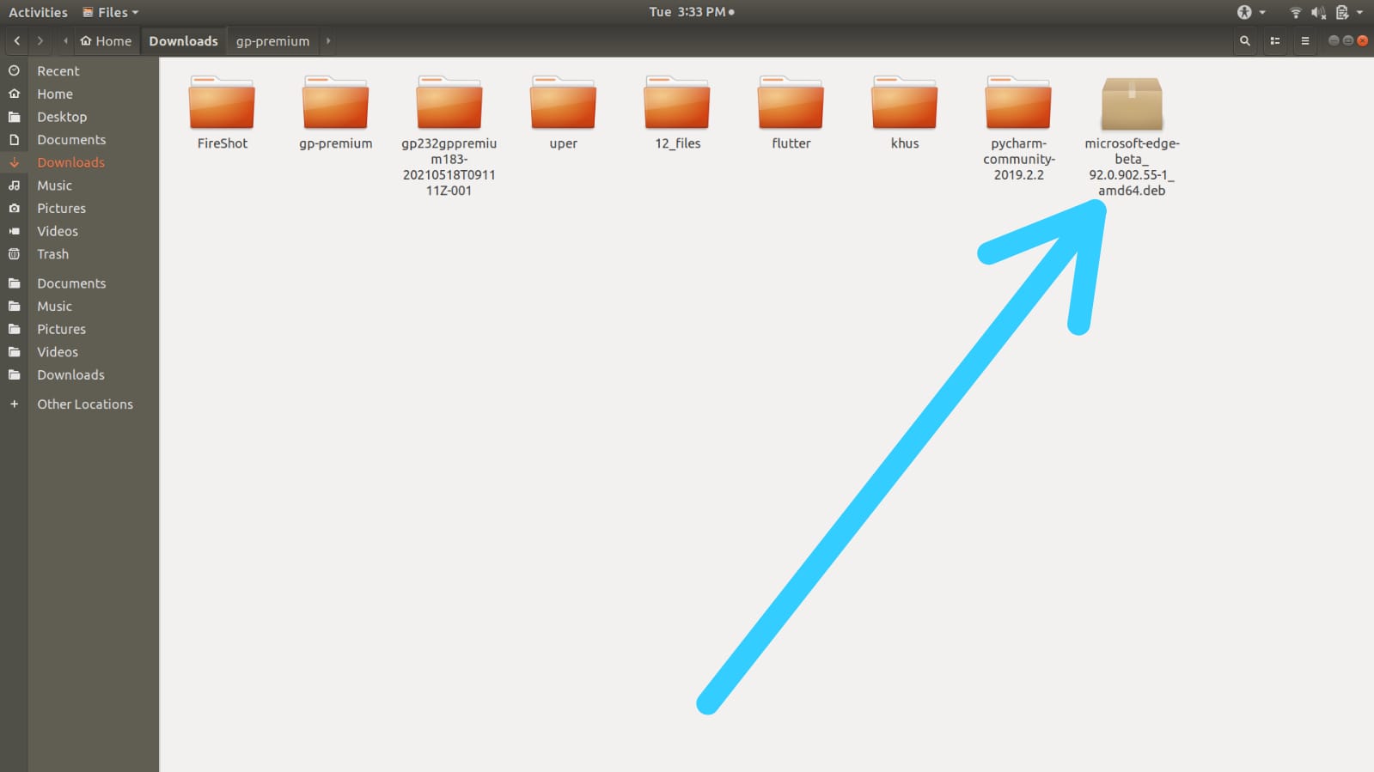The width and height of the screenshot is (1374, 772).
Task: Open the bookmarked Downloads folder
Action: click(x=79, y=374)
